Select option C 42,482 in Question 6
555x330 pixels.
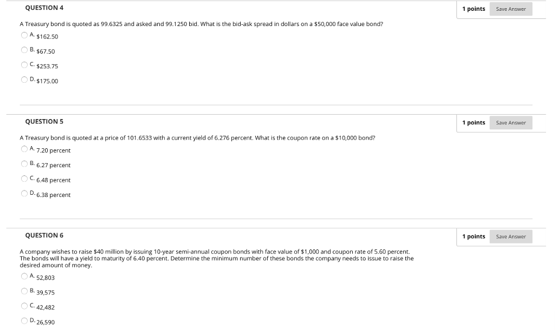pos(24,306)
